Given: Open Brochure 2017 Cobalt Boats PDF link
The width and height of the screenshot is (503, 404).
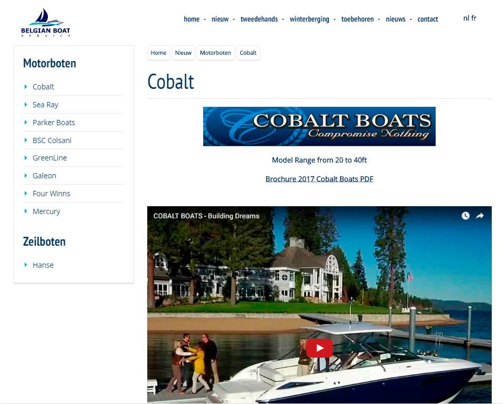Looking at the screenshot, I should coord(319,179).
